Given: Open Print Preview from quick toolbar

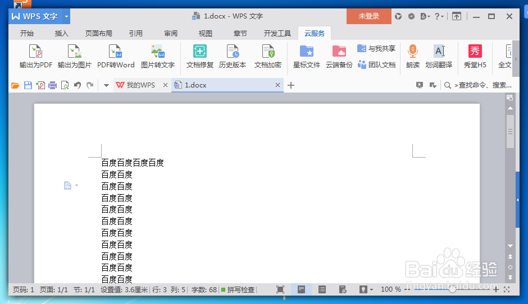Looking at the screenshot, I should 65,85.
